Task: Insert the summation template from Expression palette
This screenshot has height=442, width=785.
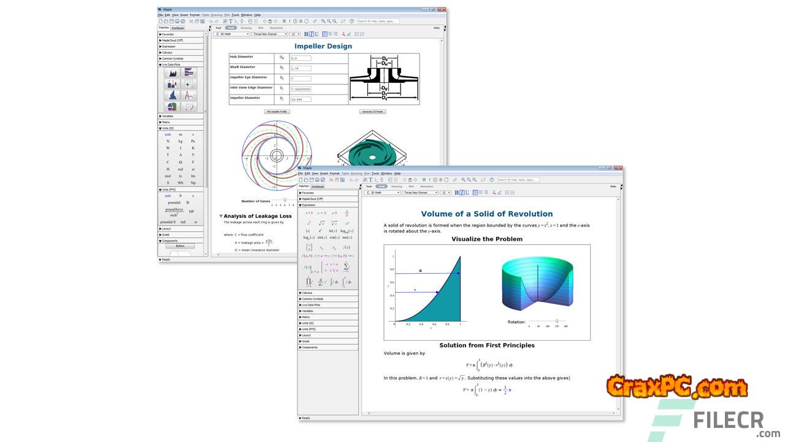Action: tap(347, 266)
